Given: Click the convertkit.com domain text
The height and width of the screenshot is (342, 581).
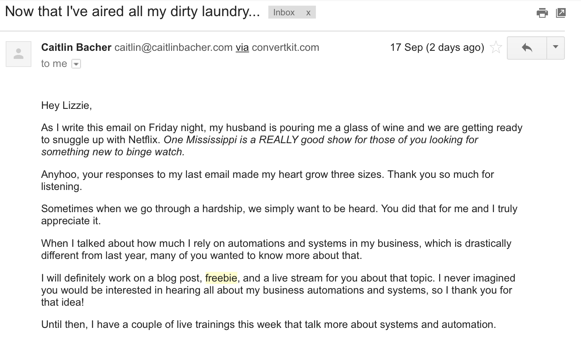Looking at the screenshot, I should [285, 48].
